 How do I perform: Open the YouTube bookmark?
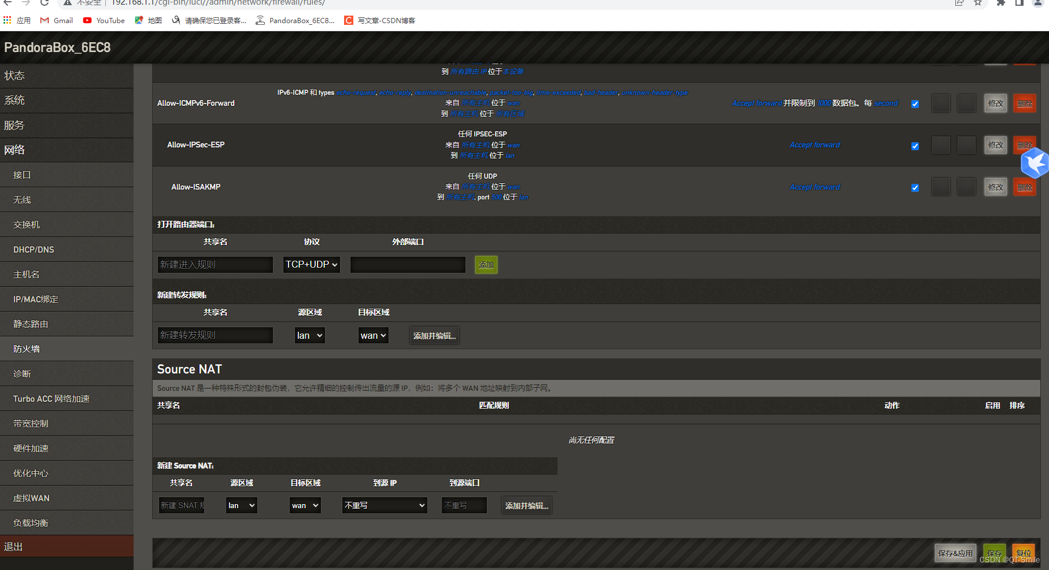(x=104, y=20)
